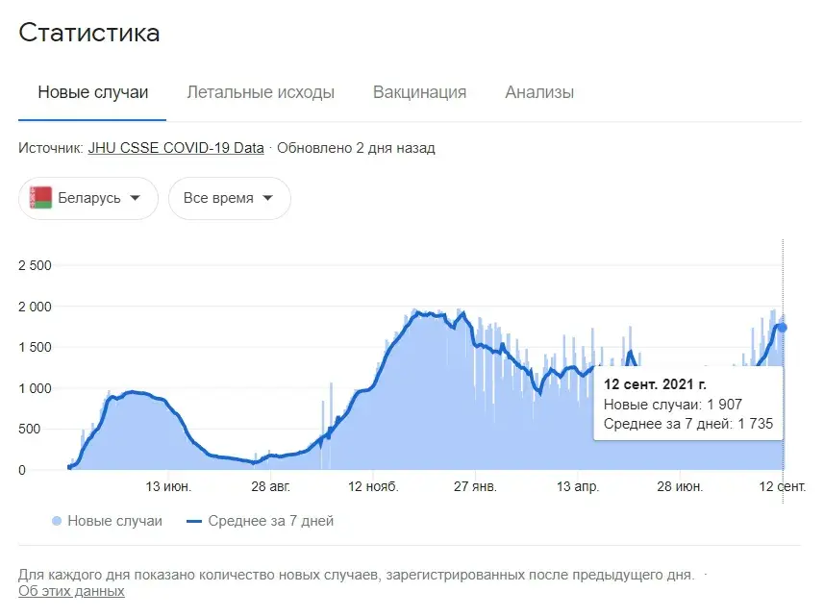Open the JHU CSSE COVID-19 Data source link
824x616 pixels.
coord(176,148)
